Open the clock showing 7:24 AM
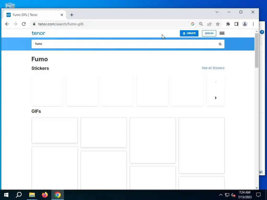This screenshot has height=200, width=267. click(x=245, y=195)
